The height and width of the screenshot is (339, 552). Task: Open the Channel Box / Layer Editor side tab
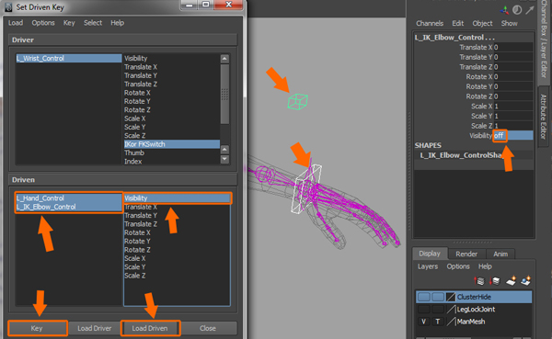[x=544, y=42]
